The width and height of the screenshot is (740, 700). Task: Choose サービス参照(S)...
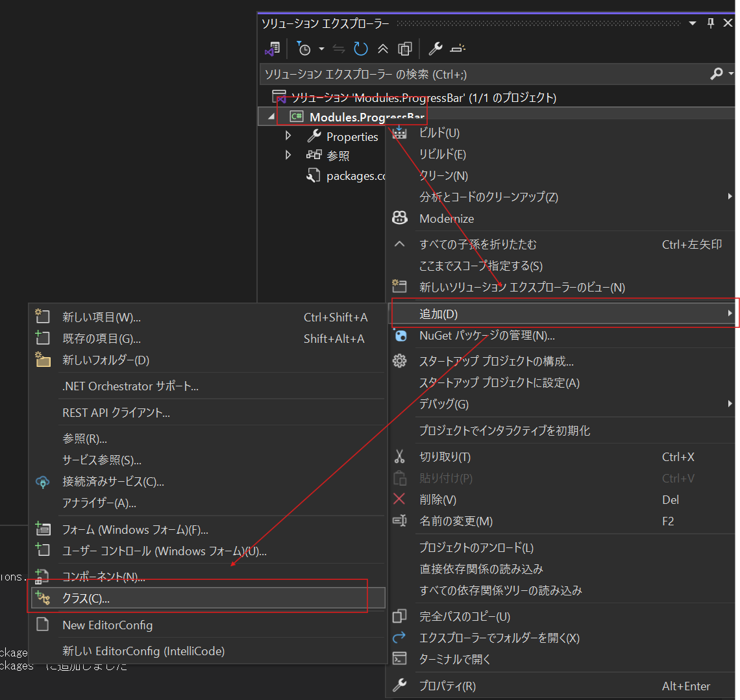(x=208, y=460)
